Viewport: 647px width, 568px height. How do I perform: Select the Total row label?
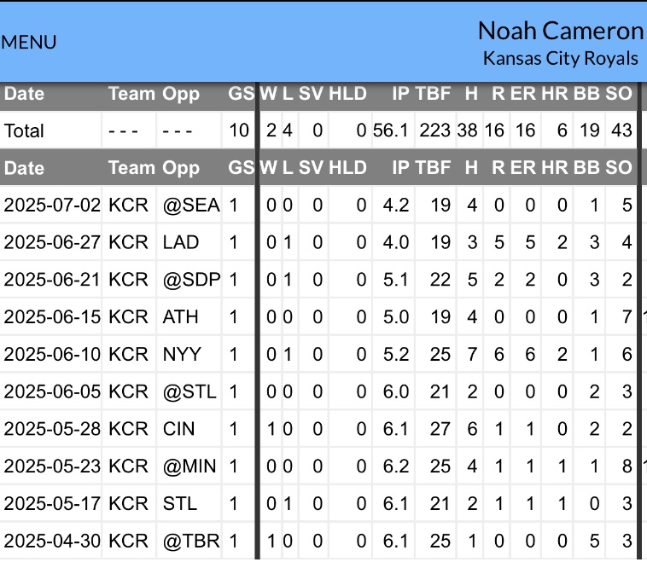[x=24, y=131]
